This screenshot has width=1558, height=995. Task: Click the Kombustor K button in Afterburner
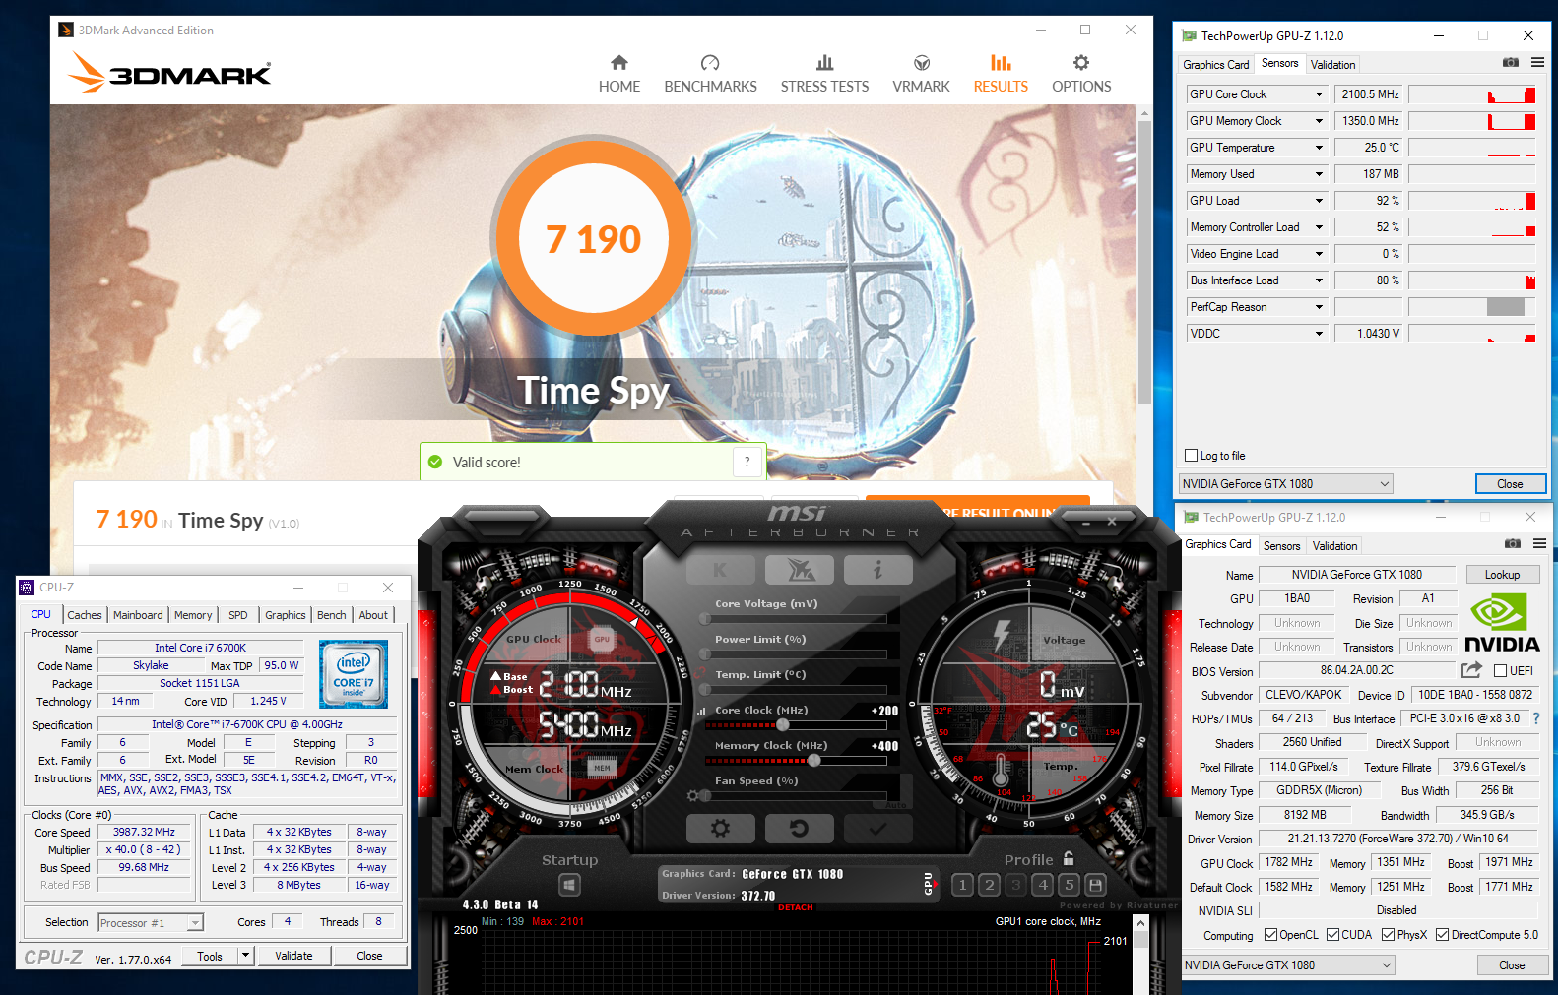click(x=720, y=570)
